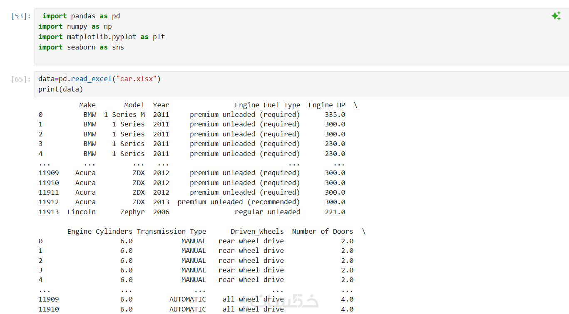Select the cell prompt numbered 53
The image size is (569, 314).
21,16
